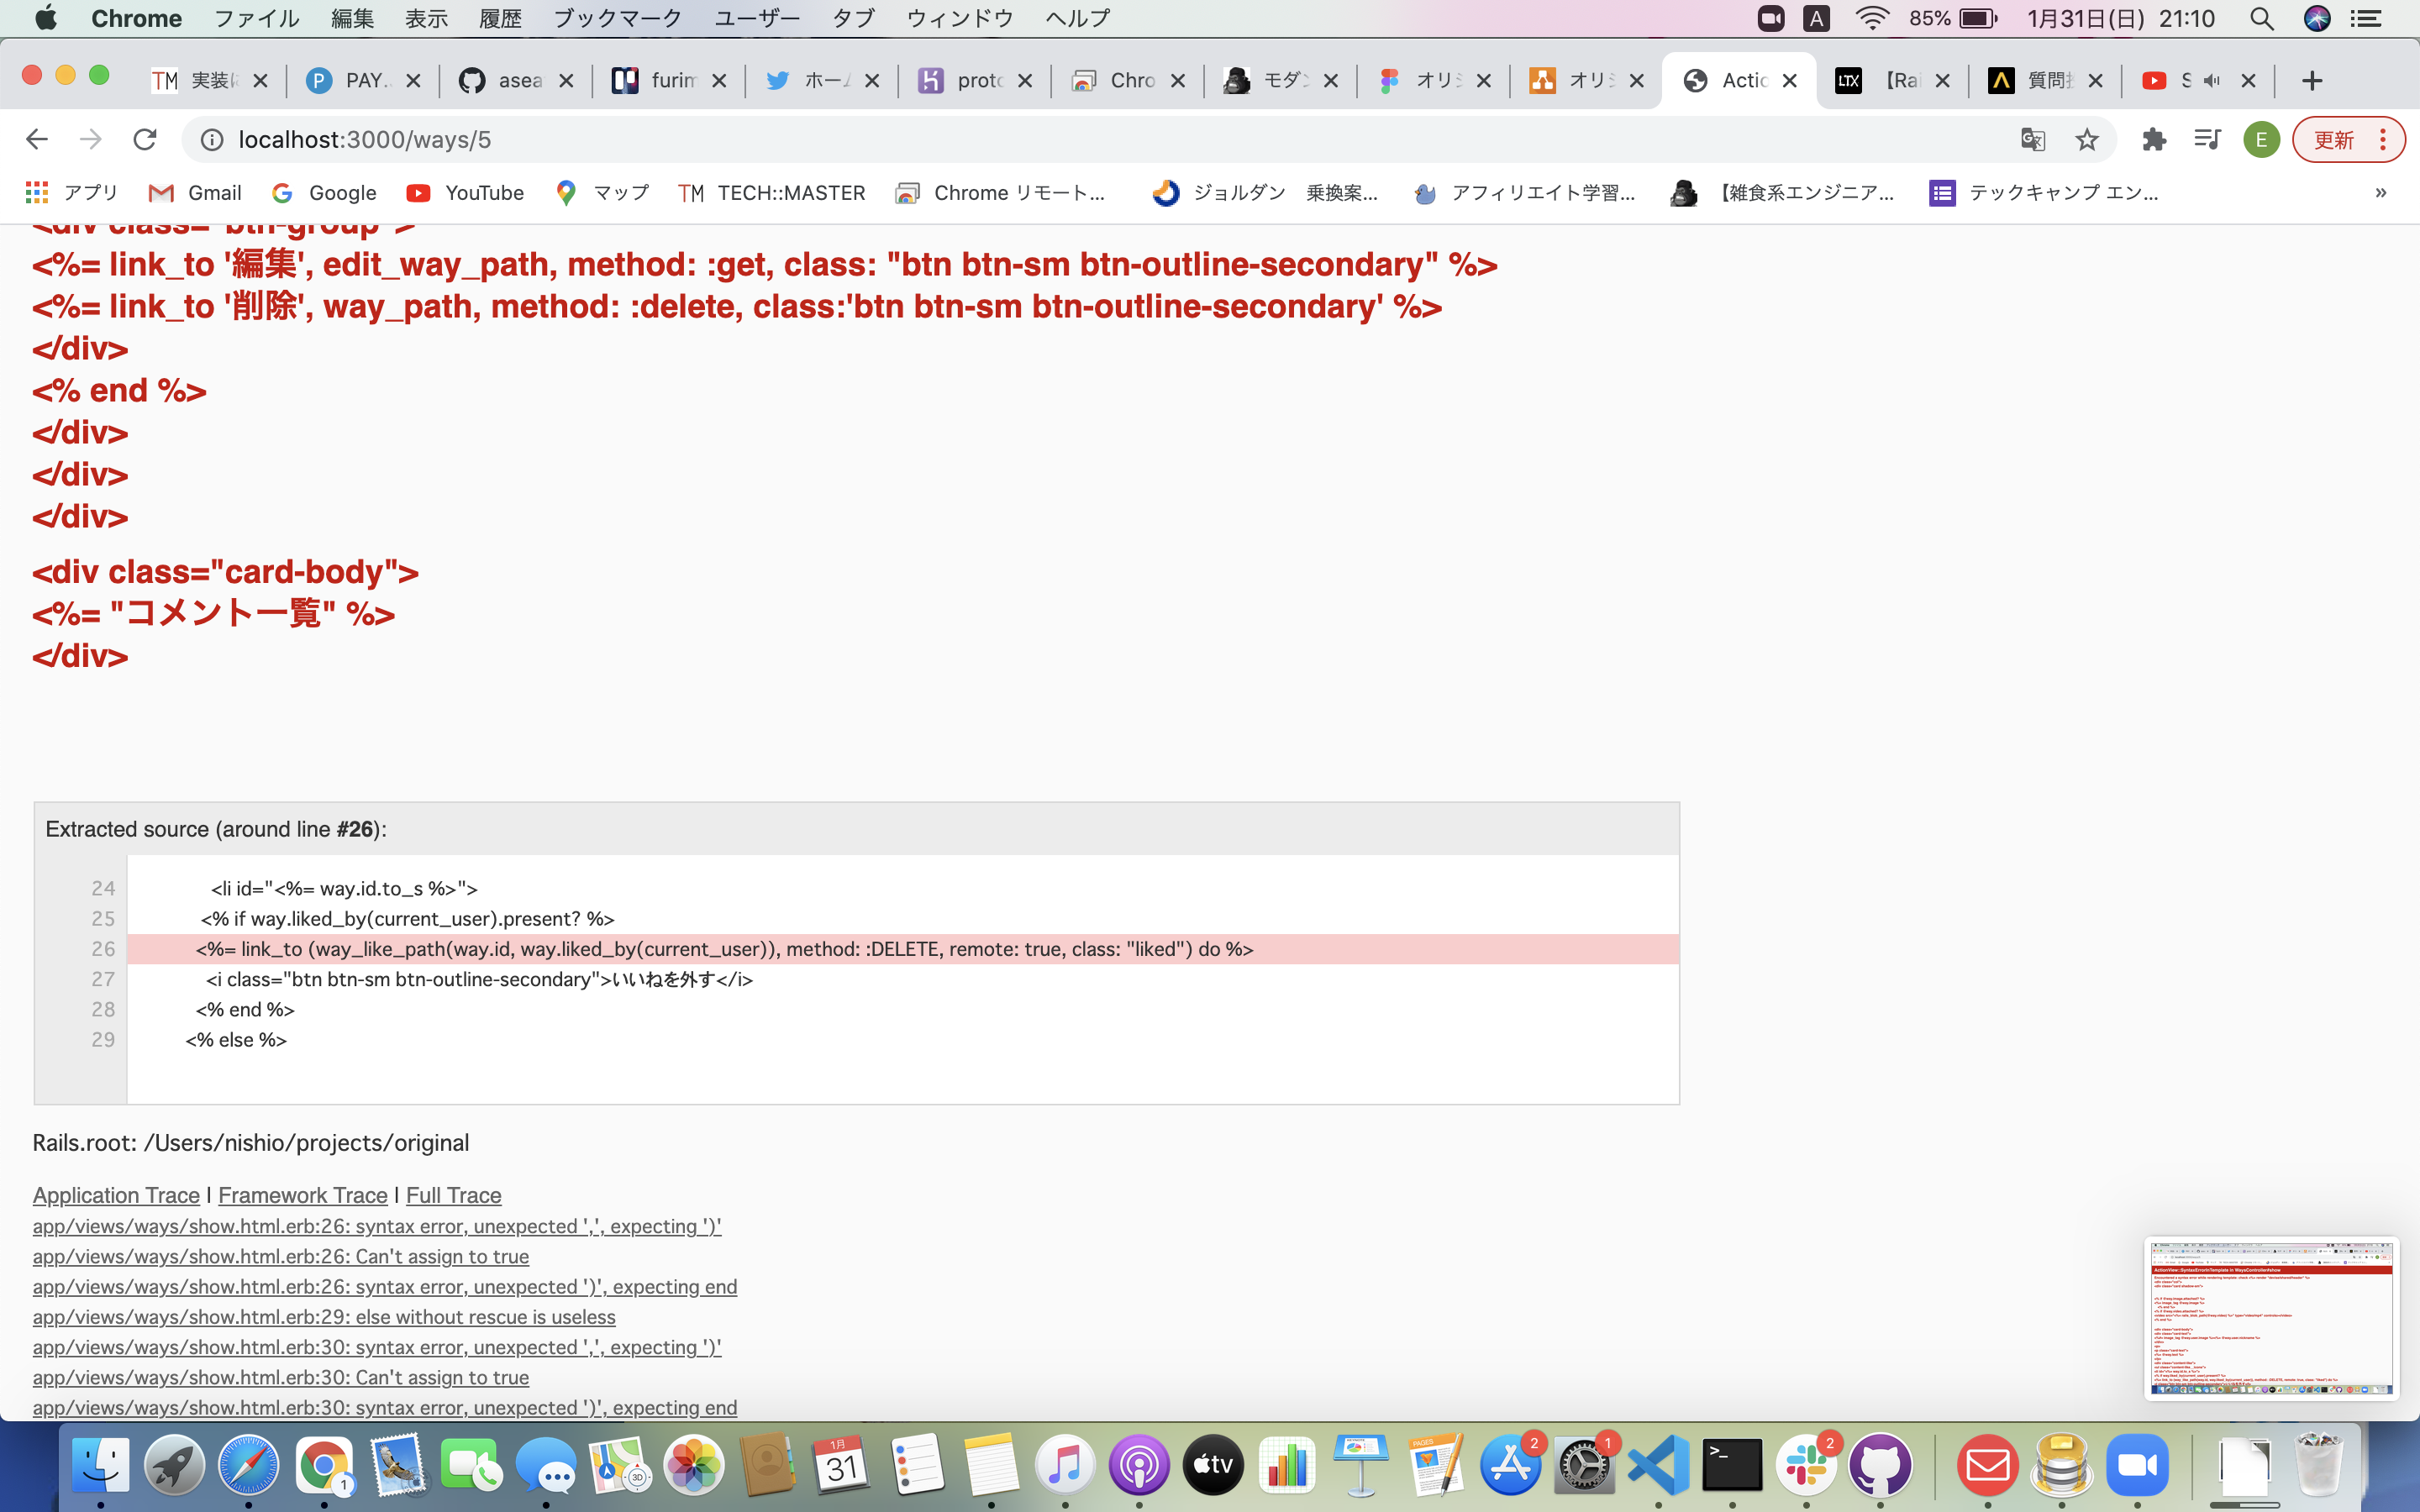This screenshot has height=1512, width=2420.
Task: Click the highlighted source line 26
Action: 903,949
